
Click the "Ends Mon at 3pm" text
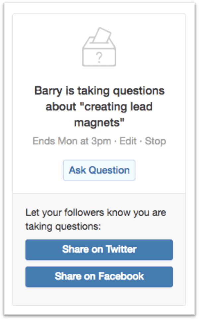(72, 141)
